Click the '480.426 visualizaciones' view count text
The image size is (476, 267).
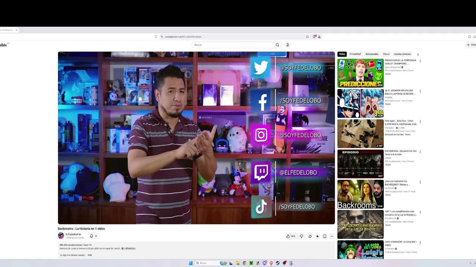coord(71,245)
